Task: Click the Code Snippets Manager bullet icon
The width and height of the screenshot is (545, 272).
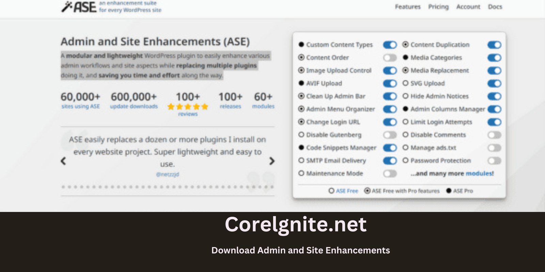Action: pos(301,148)
